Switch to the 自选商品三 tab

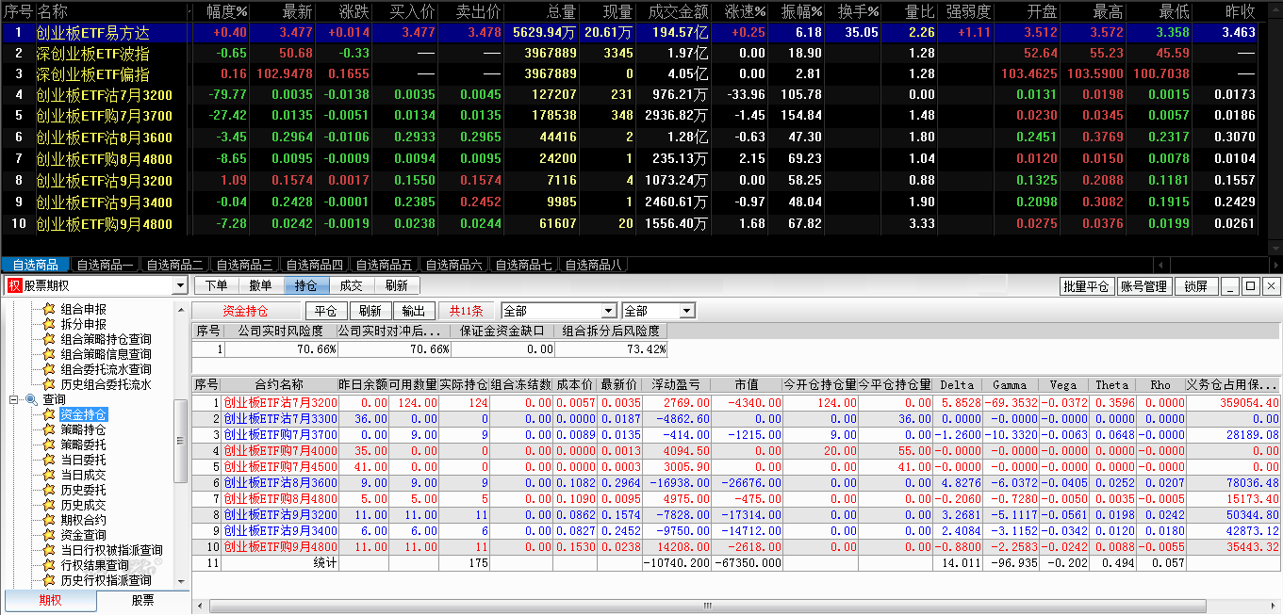pos(244,265)
